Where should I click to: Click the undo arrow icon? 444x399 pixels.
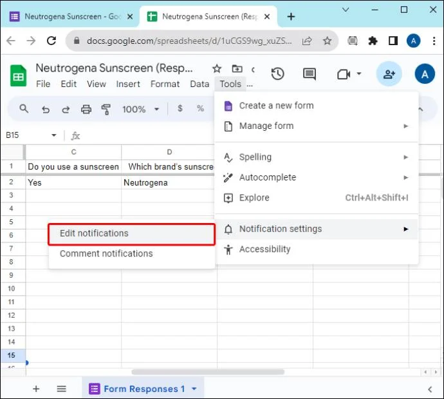(46, 109)
